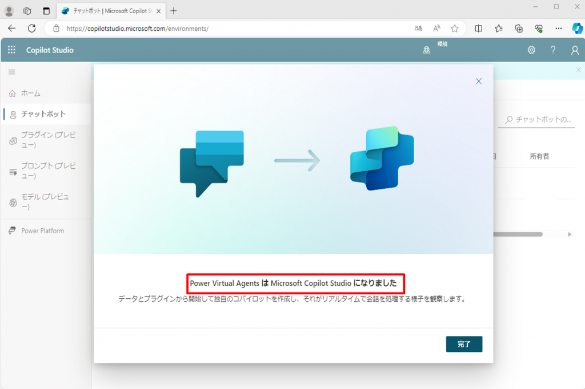
Task: Click the 完了 button in the dialog
Action: [464, 344]
